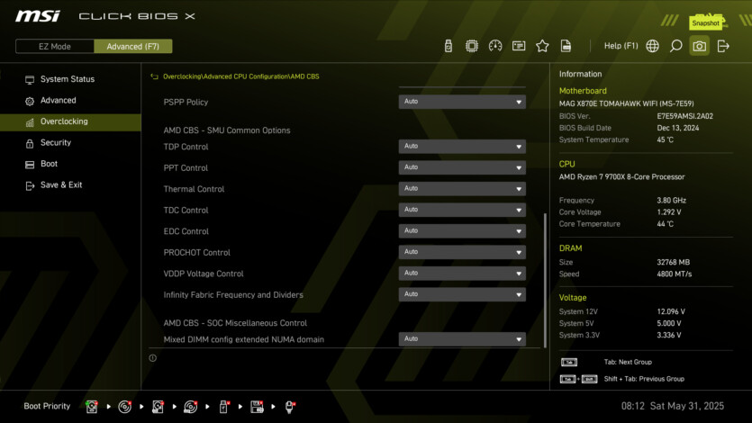Screen dimensions: 752x423
Task: Click the MSI logo
Action: [x=38, y=16]
